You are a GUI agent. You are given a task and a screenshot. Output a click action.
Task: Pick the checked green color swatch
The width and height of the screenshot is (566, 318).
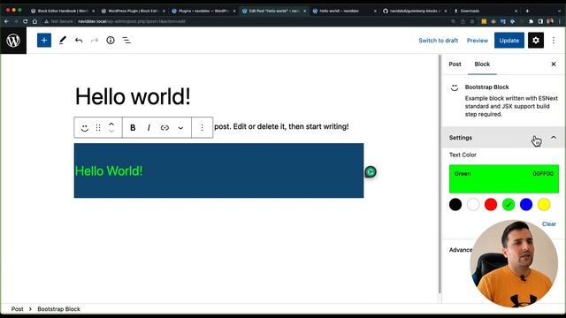[509, 205]
